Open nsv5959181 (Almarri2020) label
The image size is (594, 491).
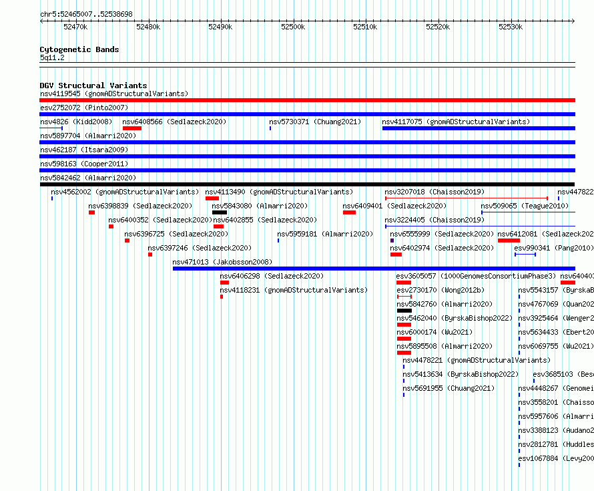325,234
